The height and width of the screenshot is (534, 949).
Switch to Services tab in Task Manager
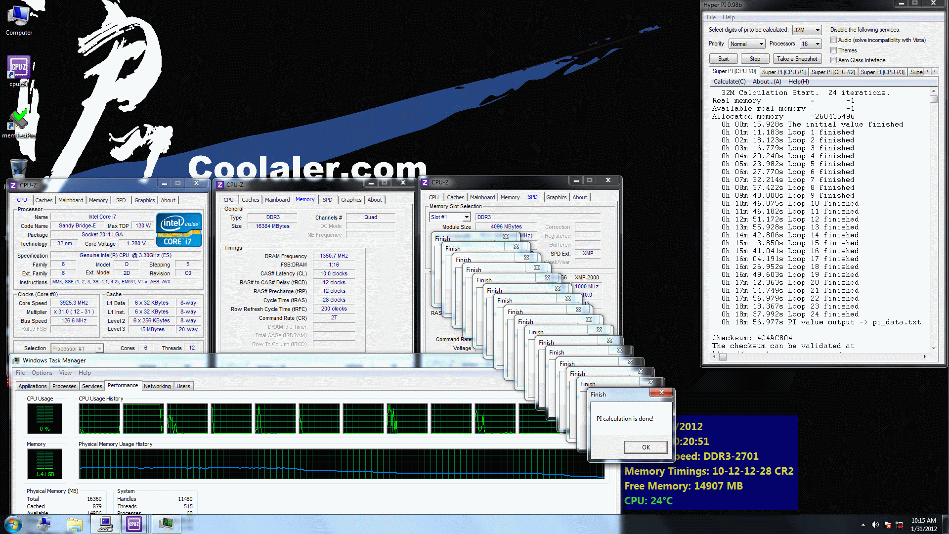[92, 386]
